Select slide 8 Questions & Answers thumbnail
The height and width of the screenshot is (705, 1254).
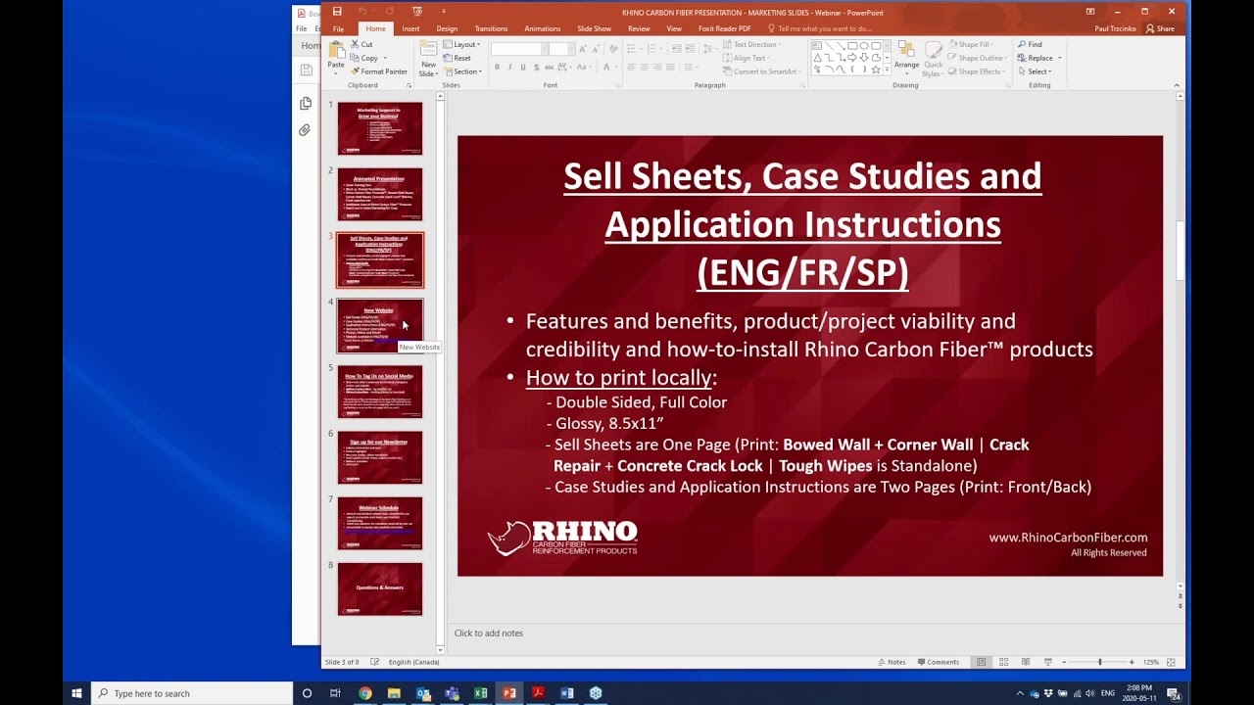(x=380, y=588)
